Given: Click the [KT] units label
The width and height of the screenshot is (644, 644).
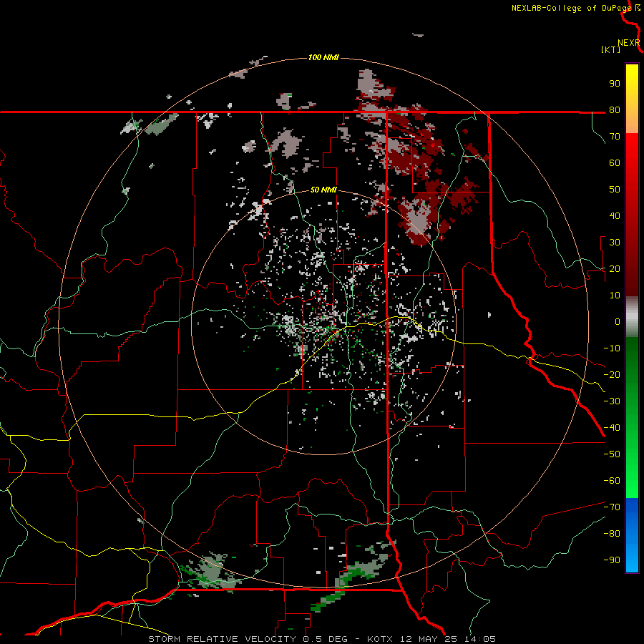Looking at the screenshot, I should click(610, 49).
